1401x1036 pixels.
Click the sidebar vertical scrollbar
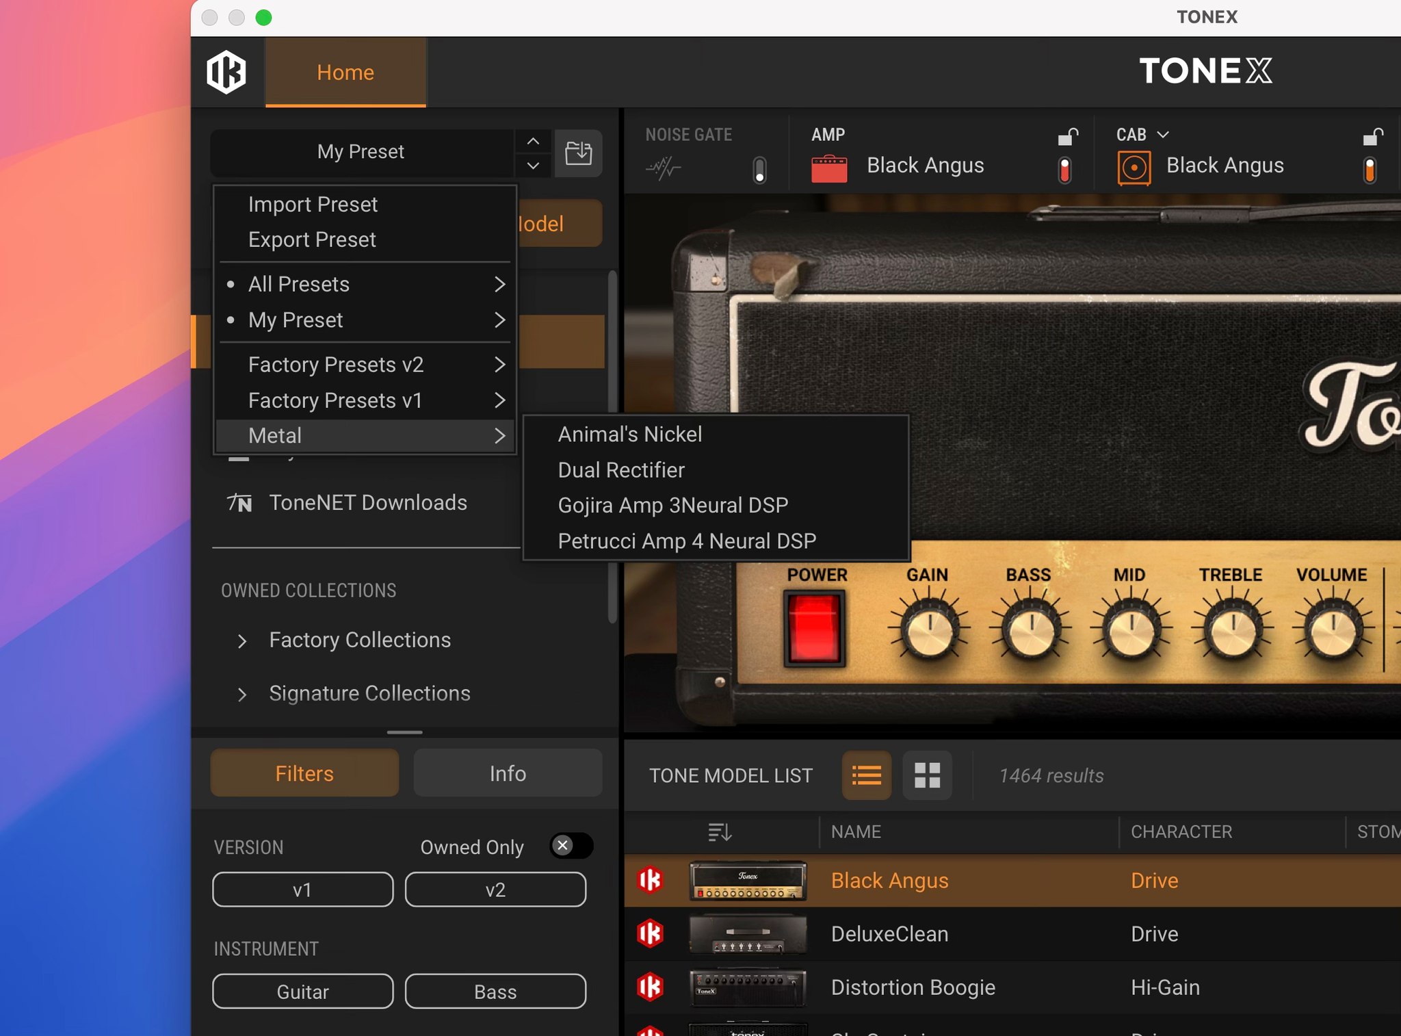(x=612, y=447)
